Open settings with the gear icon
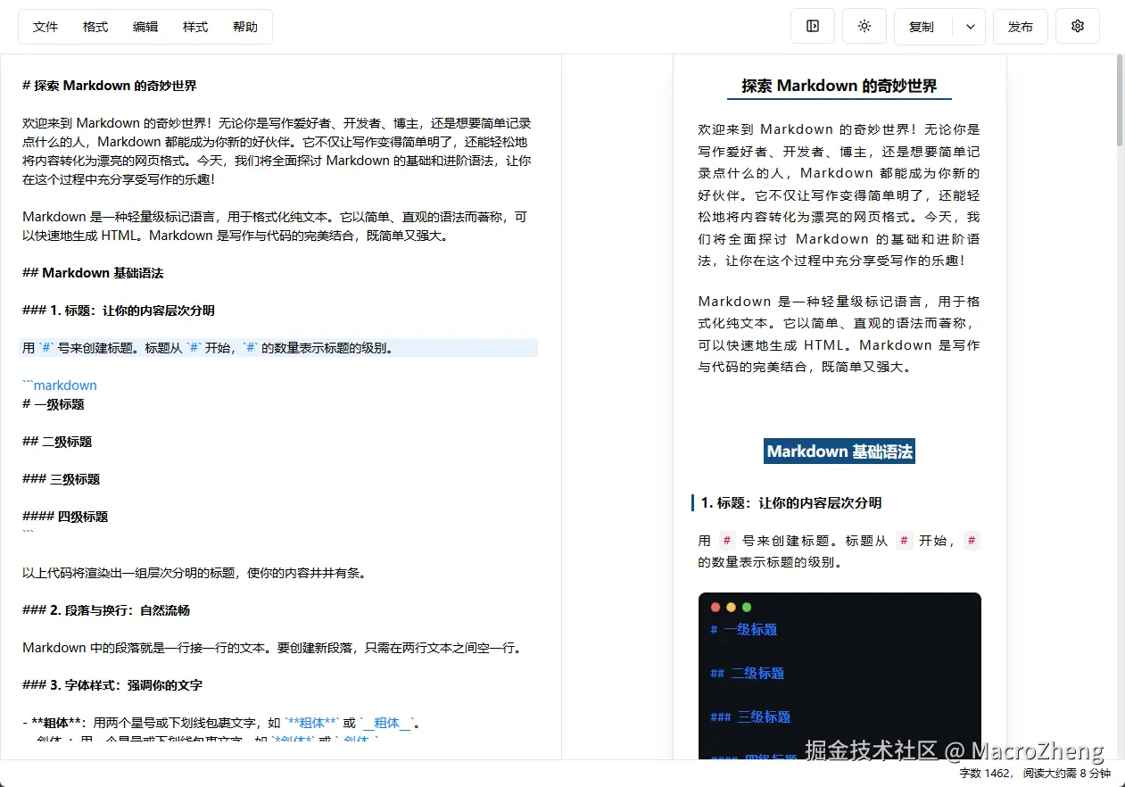Image resolution: width=1125 pixels, height=787 pixels. click(x=1078, y=27)
